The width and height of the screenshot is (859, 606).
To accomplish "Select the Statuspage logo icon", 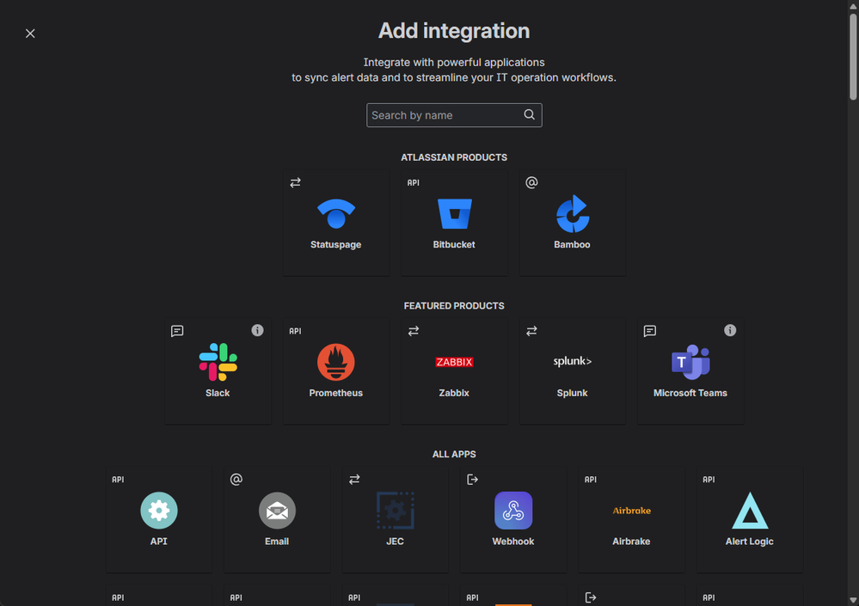I will pos(336,213).
